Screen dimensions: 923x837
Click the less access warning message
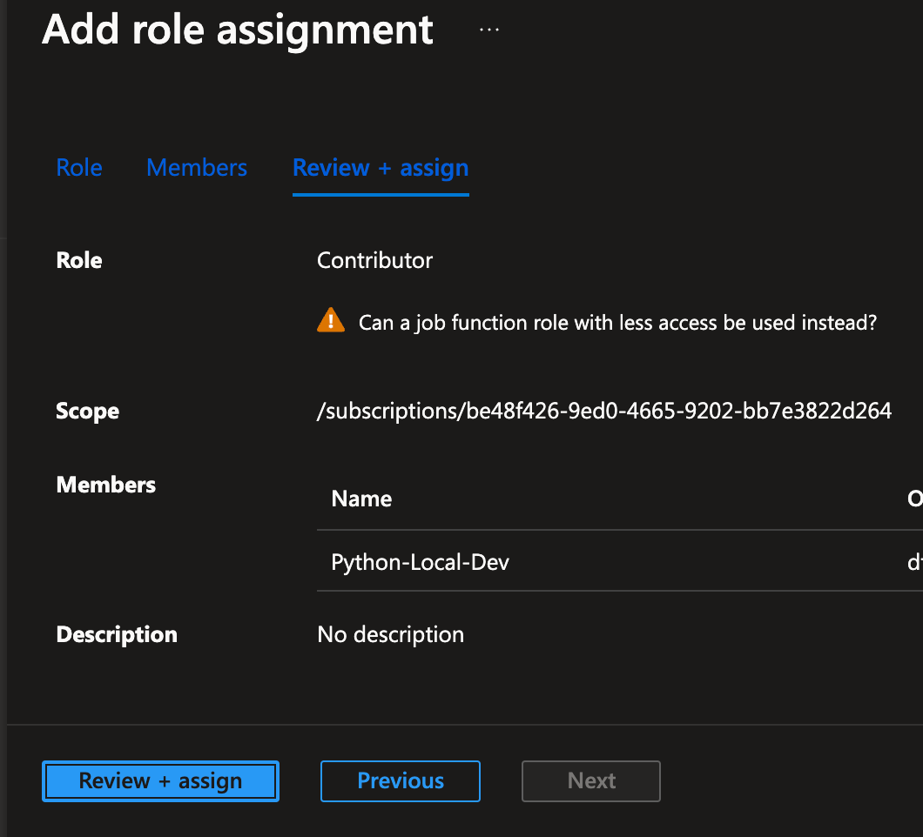(617, 323)
